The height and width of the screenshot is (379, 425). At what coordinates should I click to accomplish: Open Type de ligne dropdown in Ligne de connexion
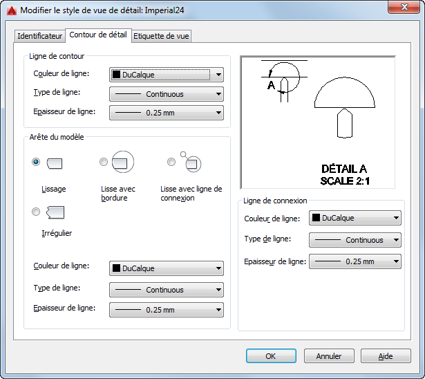[355, 240]
